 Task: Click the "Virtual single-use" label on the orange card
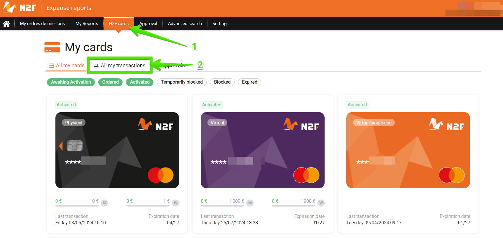[374, 123]
